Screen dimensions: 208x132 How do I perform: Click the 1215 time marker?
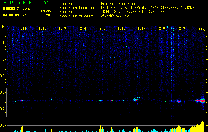[102, 28]
